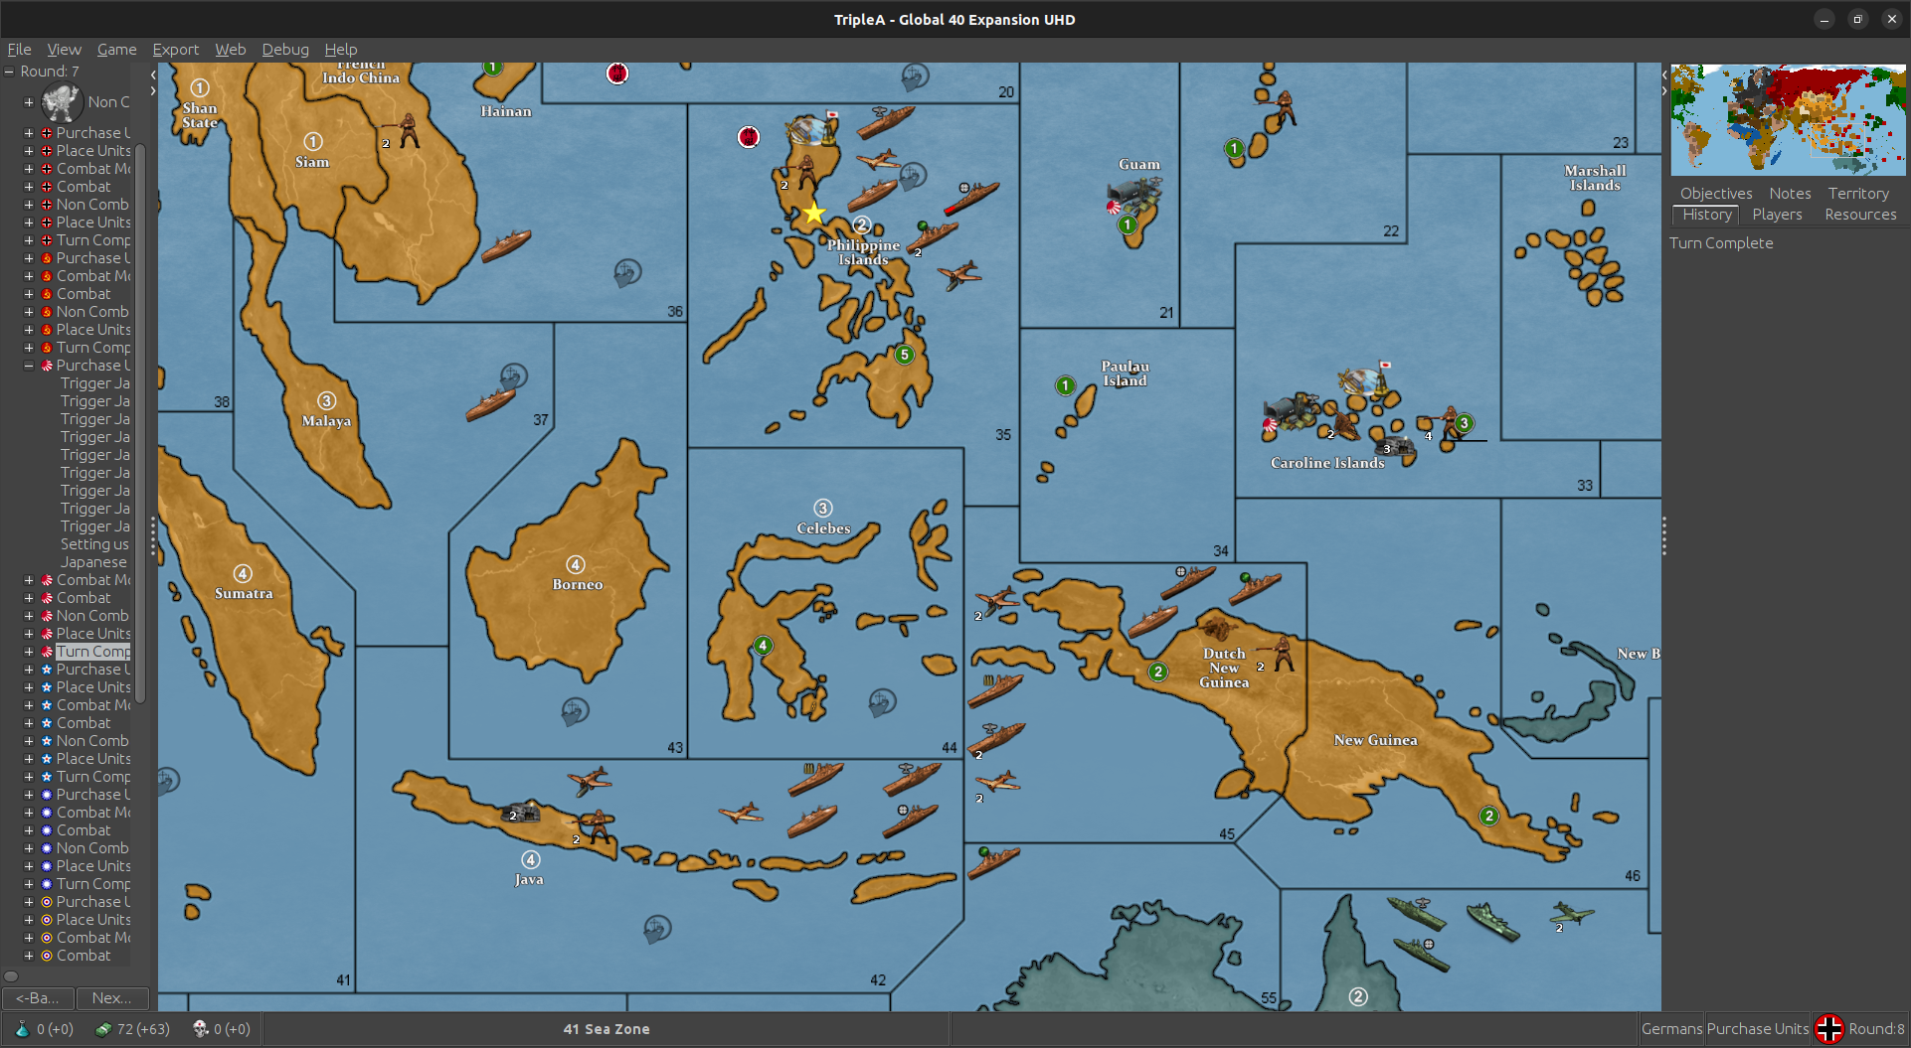The image size is (1911, 1048).
Task: Switch to the Objectives tab
Action: click(x=1716, y=194)
